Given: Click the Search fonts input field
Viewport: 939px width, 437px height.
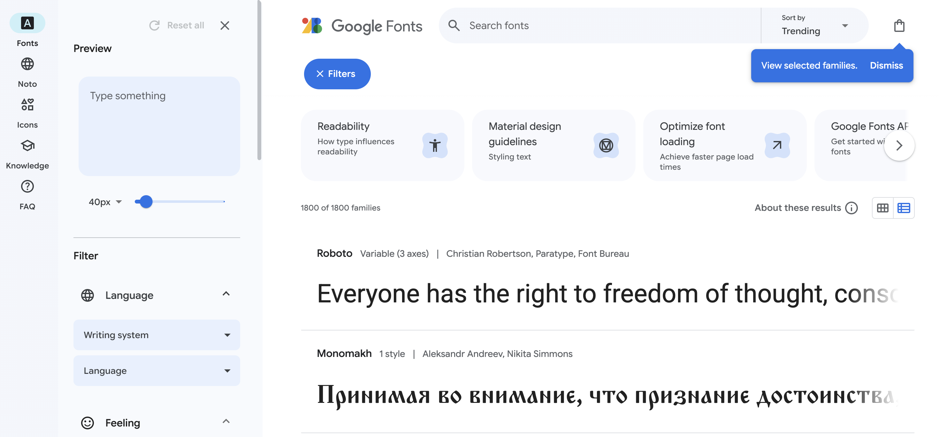Looking at the screenshot, I should pos(612,26).
